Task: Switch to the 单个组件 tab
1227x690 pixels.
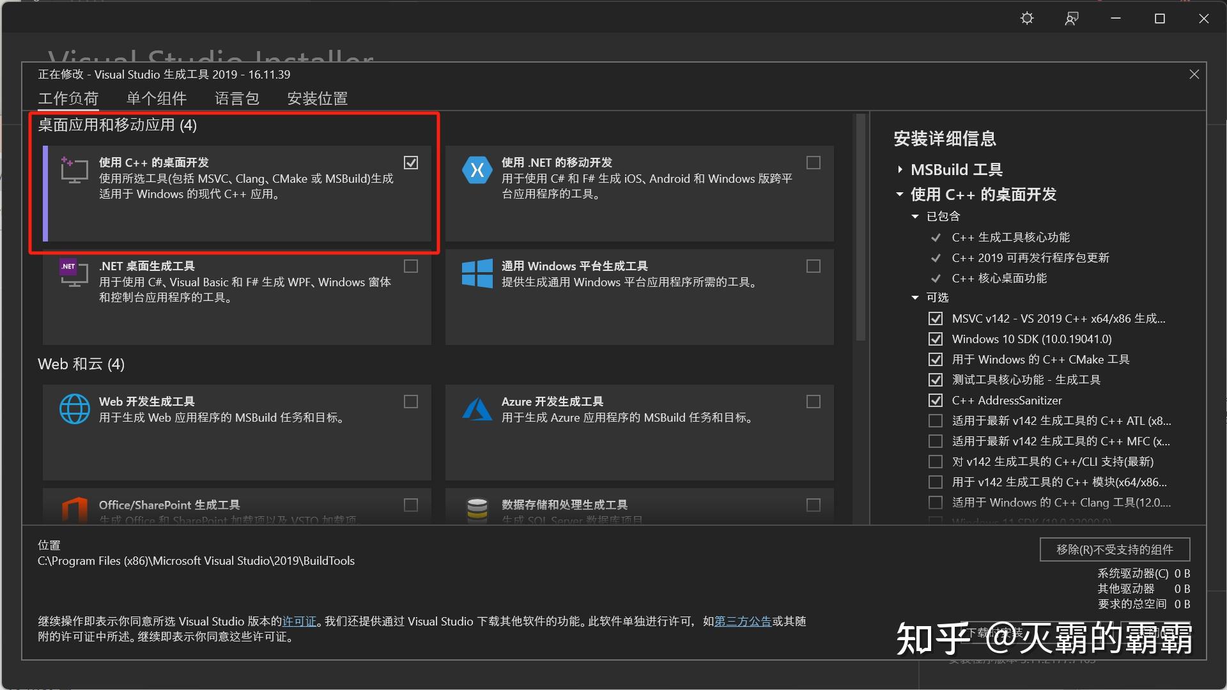Action: [157, 98]
